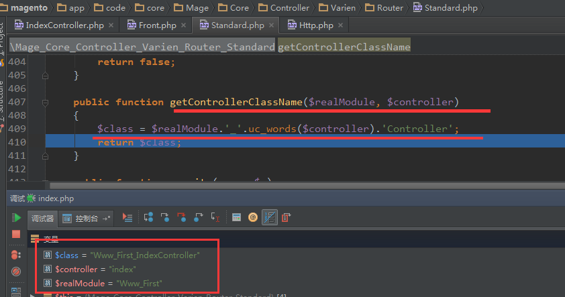Image resolution: width=565 pixels, height=297 pixels.
Task: Click the variables panel header icon
Action: (x=35, y=239)
